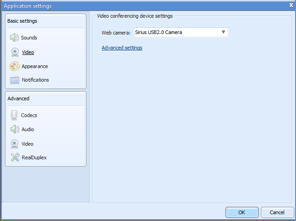Select Video under Advanced section

[27, 144]
